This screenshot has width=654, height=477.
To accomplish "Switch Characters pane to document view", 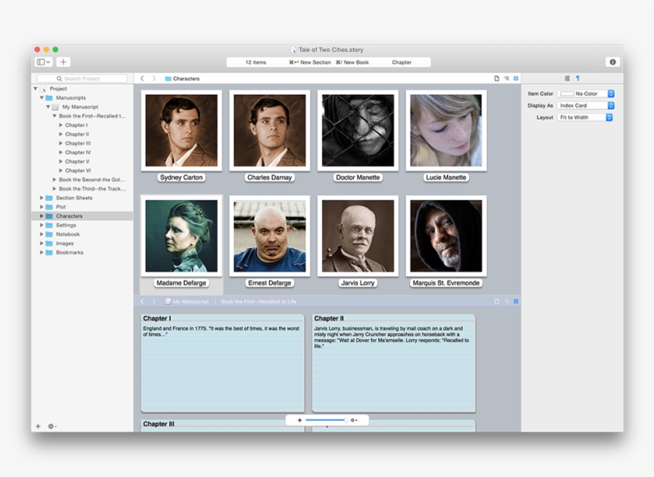I will click(x=497, y=78).
